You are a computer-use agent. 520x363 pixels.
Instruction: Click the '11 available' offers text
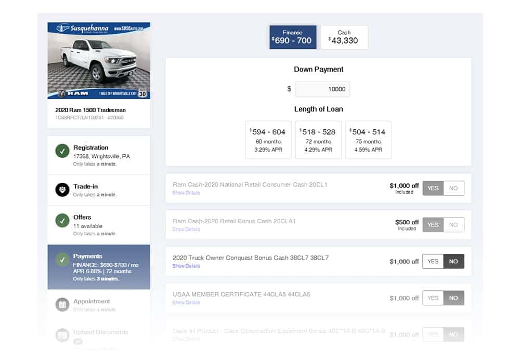click(88, 226)
